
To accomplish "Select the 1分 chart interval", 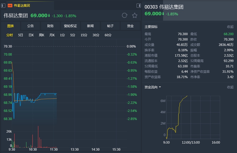I will click(62, 35).
